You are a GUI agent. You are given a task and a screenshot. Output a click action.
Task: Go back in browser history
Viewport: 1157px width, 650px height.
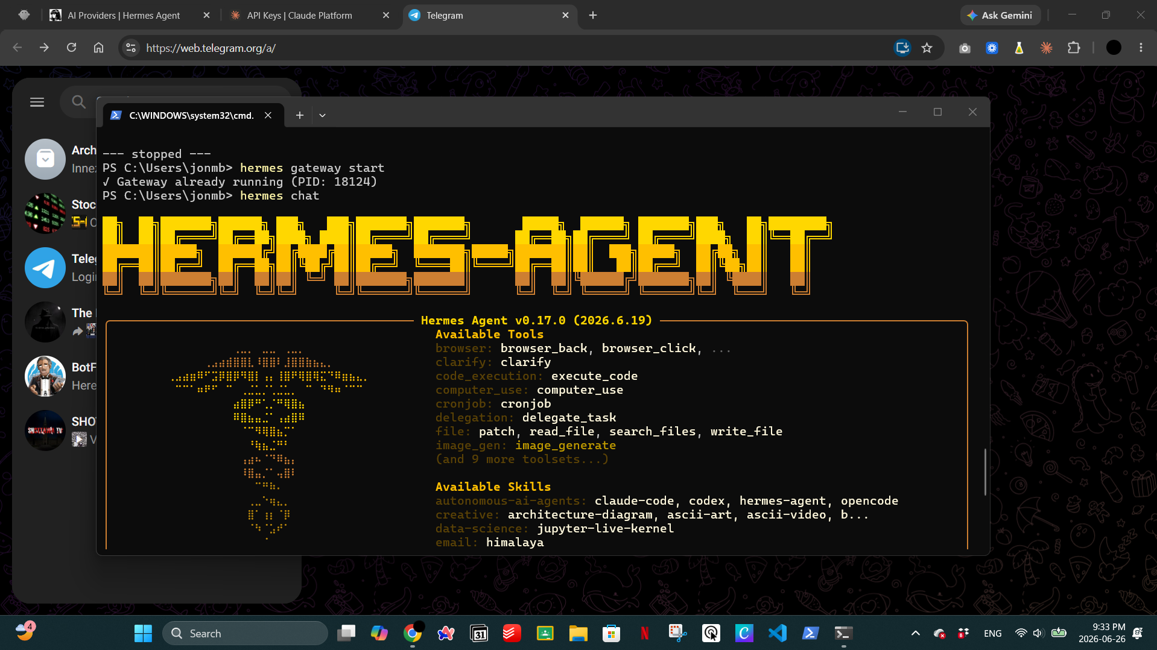pyautogui.click(x=17, y=48)
